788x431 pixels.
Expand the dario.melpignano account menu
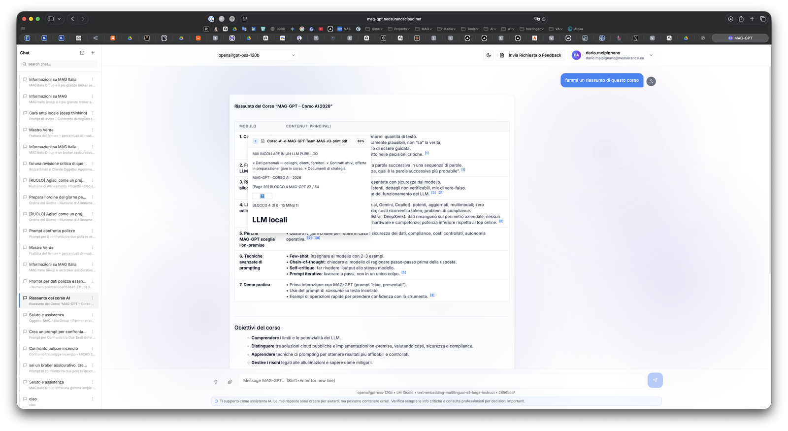[651, 55]
